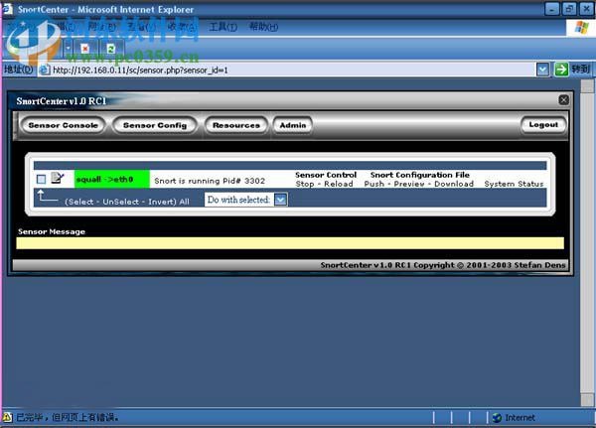596x428 pixels.
Task: Open the Admin tab
Action: pyautogui.click(x=293, y=125)
